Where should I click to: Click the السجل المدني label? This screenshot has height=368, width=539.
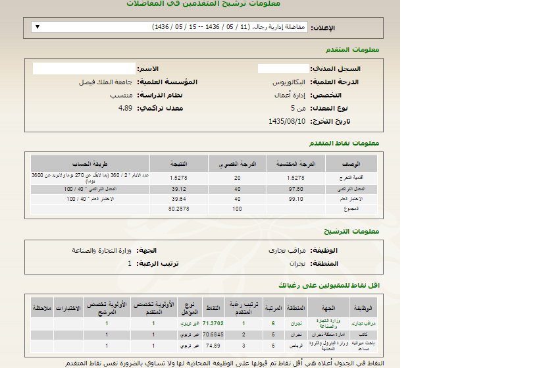[x=336, y=69]
